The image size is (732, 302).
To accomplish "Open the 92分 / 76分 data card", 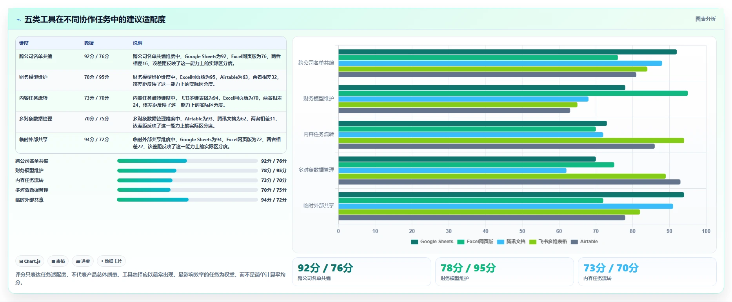I will pyautogui.click(x=361, y=272).
